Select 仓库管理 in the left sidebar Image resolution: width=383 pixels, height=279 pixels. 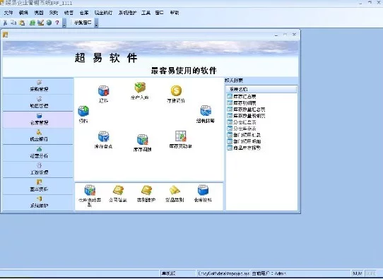[x=38, y=119]
